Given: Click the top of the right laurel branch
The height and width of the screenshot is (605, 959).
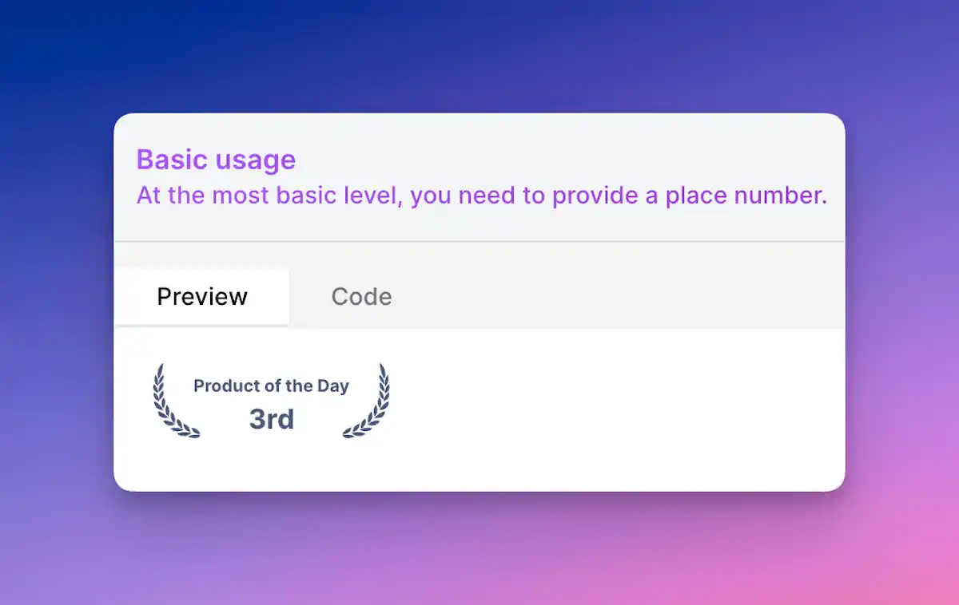Looking at the screenshot, I should pyautogui.click(x=382, y=369).
